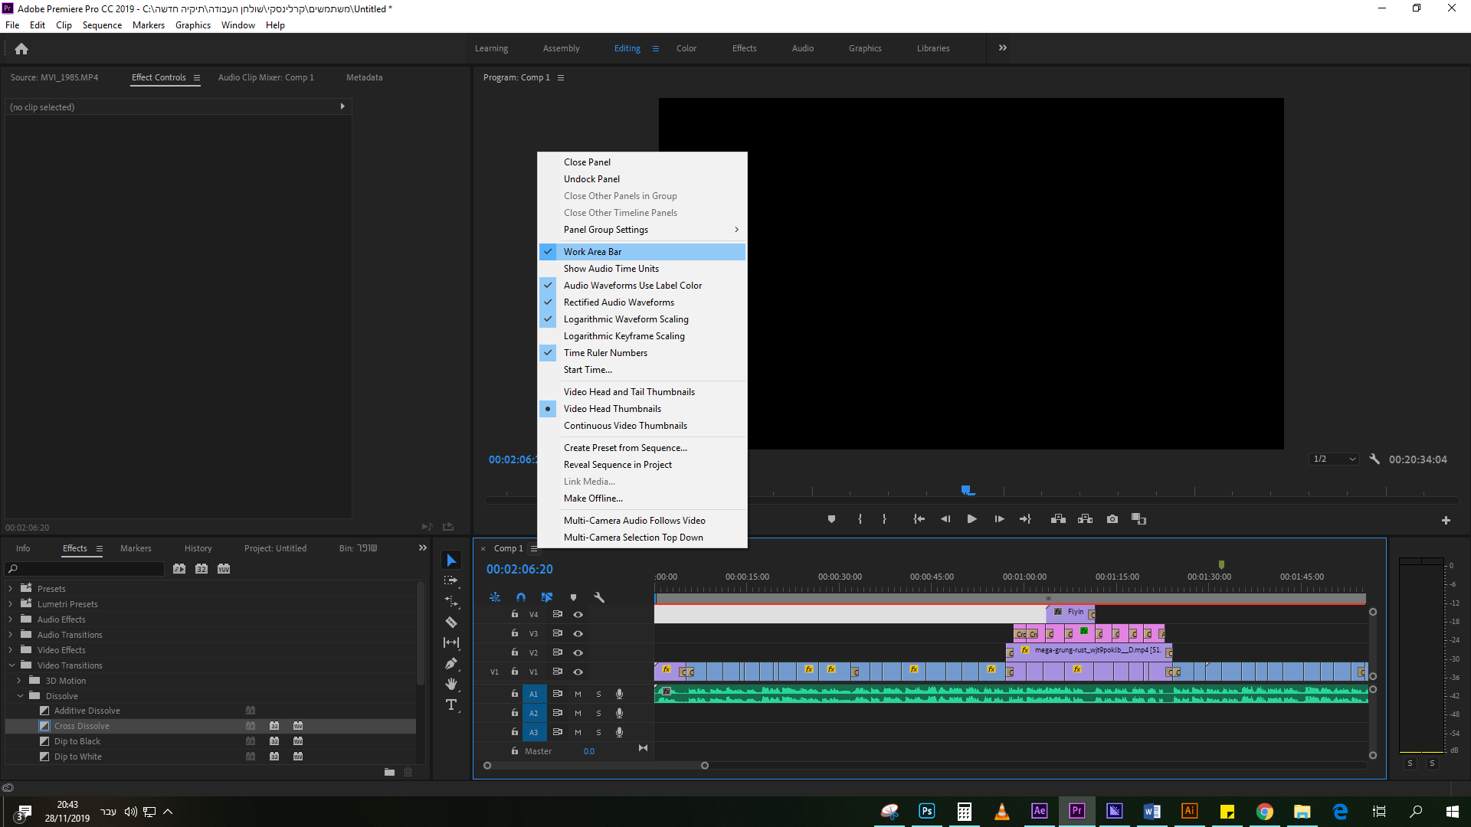Click the Export Frame camera icon
Screen dimensions: 1471x827
[1112, 519]
